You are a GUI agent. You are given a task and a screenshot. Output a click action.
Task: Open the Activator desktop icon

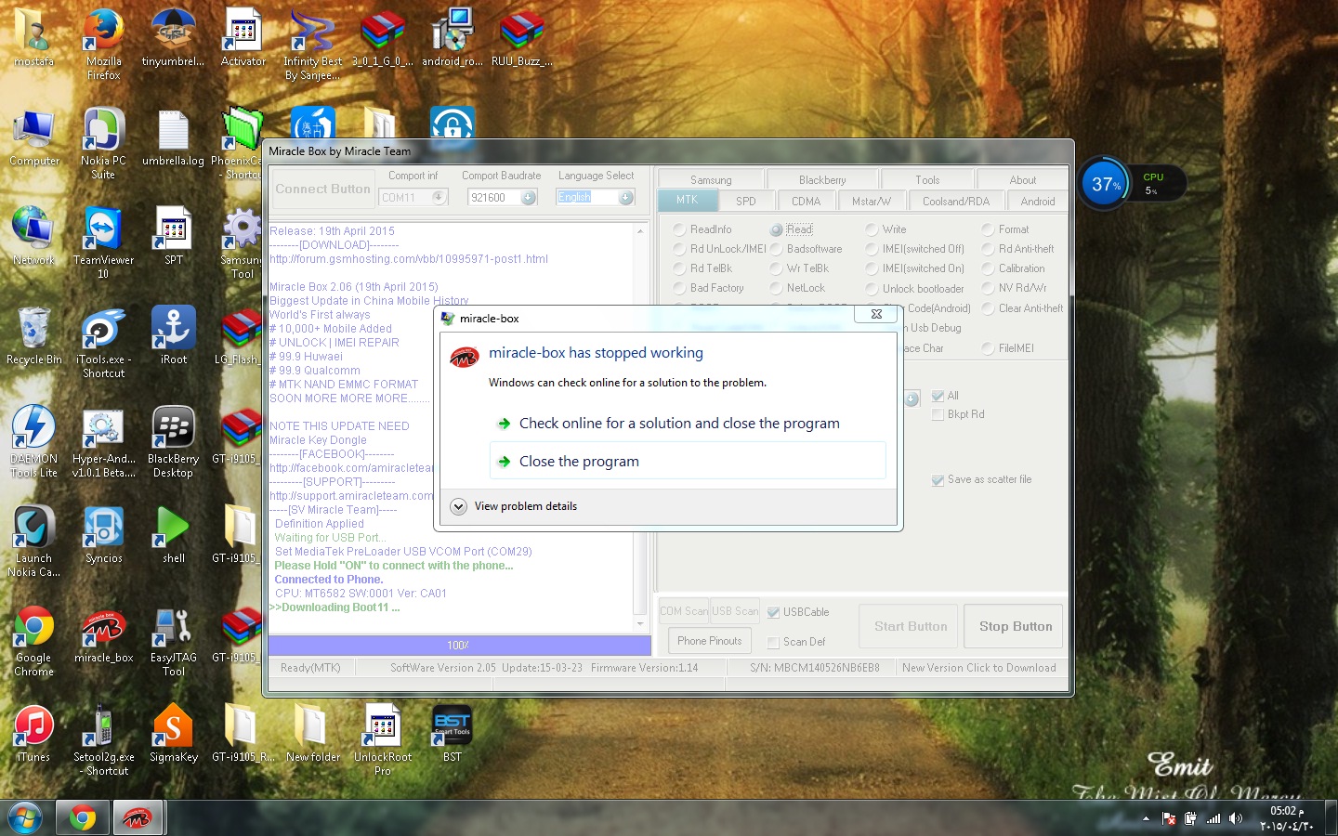pos(243,37)
